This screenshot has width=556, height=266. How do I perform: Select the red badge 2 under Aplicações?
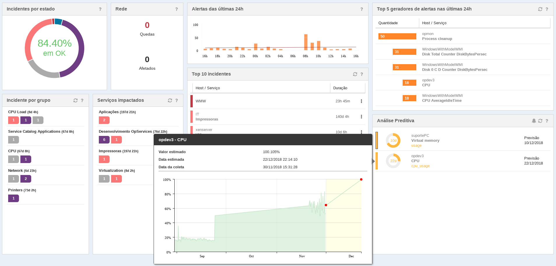(104, 120)
